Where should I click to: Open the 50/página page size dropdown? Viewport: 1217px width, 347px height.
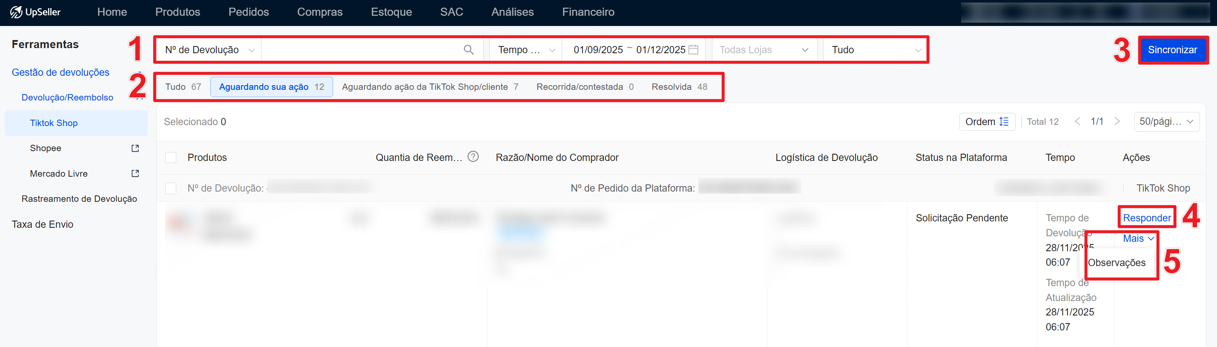1166,121
